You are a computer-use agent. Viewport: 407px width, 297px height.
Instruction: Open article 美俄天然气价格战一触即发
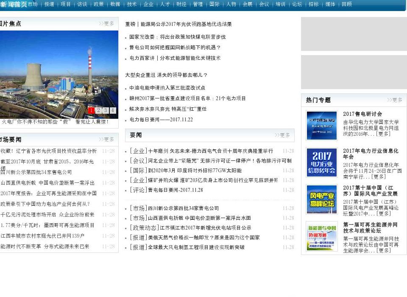tap(204, 238)
